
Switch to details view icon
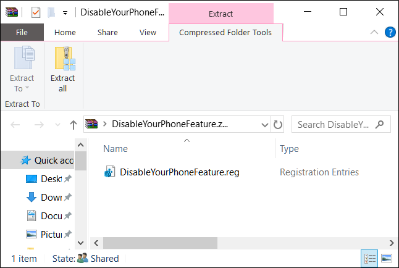pyautogui.click(x=370, y=258)
